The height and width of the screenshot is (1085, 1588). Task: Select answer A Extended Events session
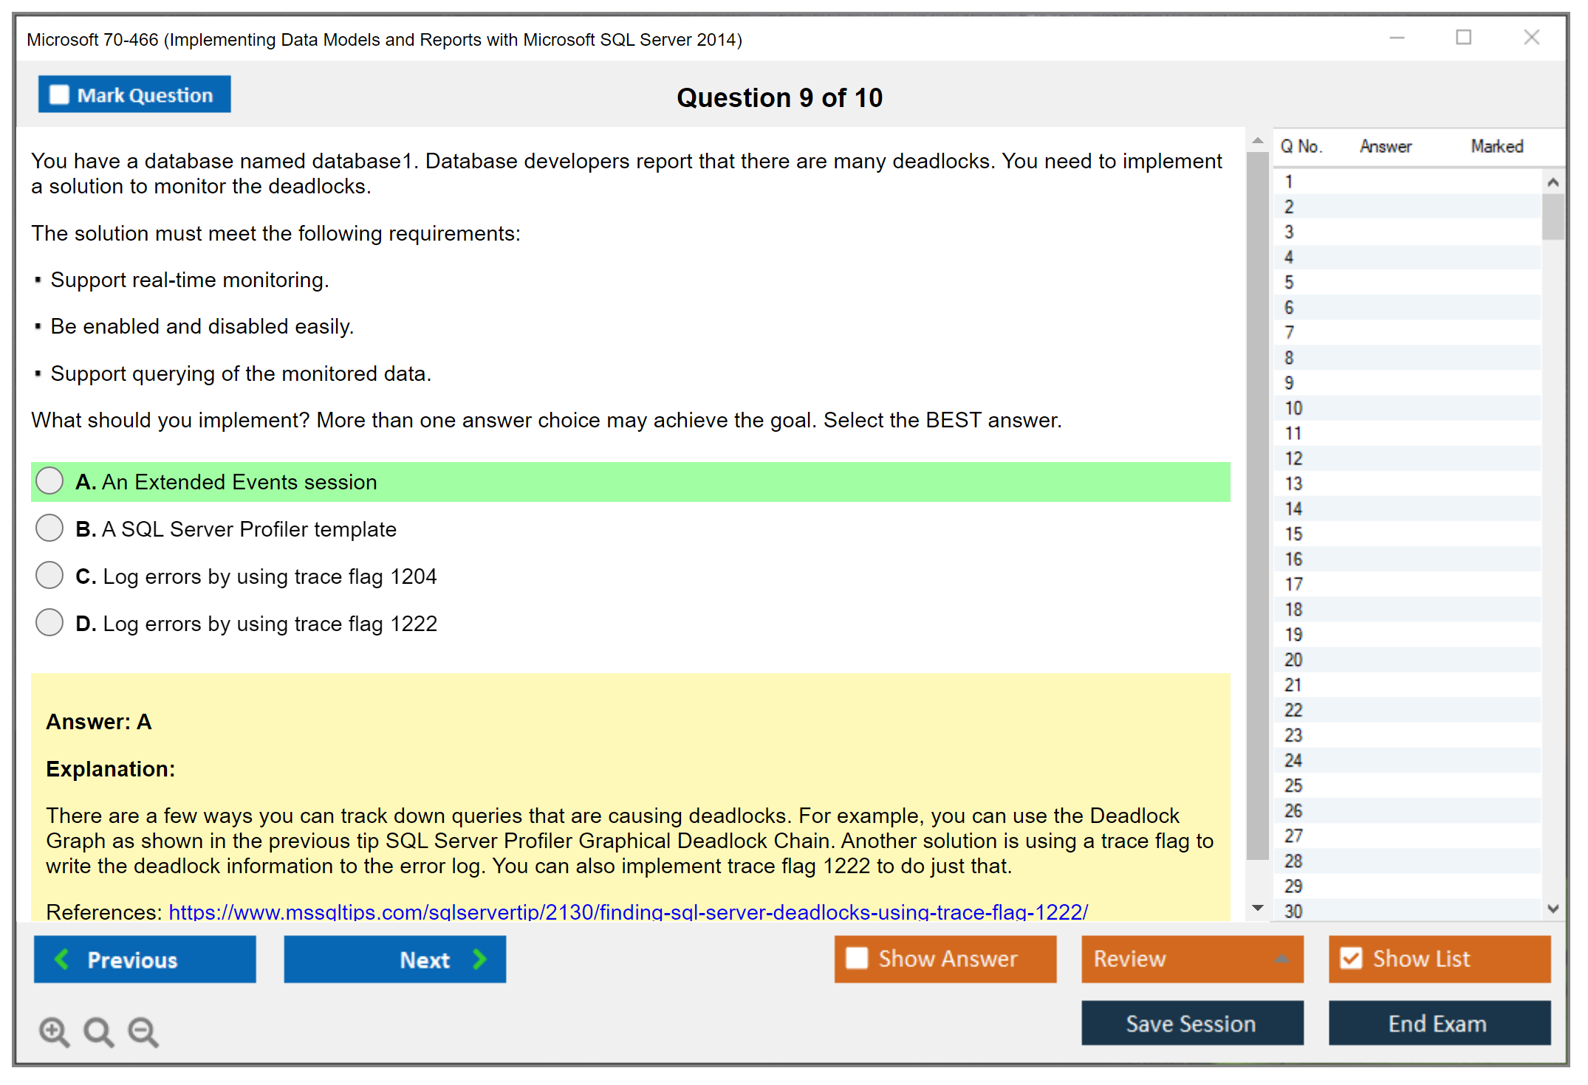pos(49,480)
